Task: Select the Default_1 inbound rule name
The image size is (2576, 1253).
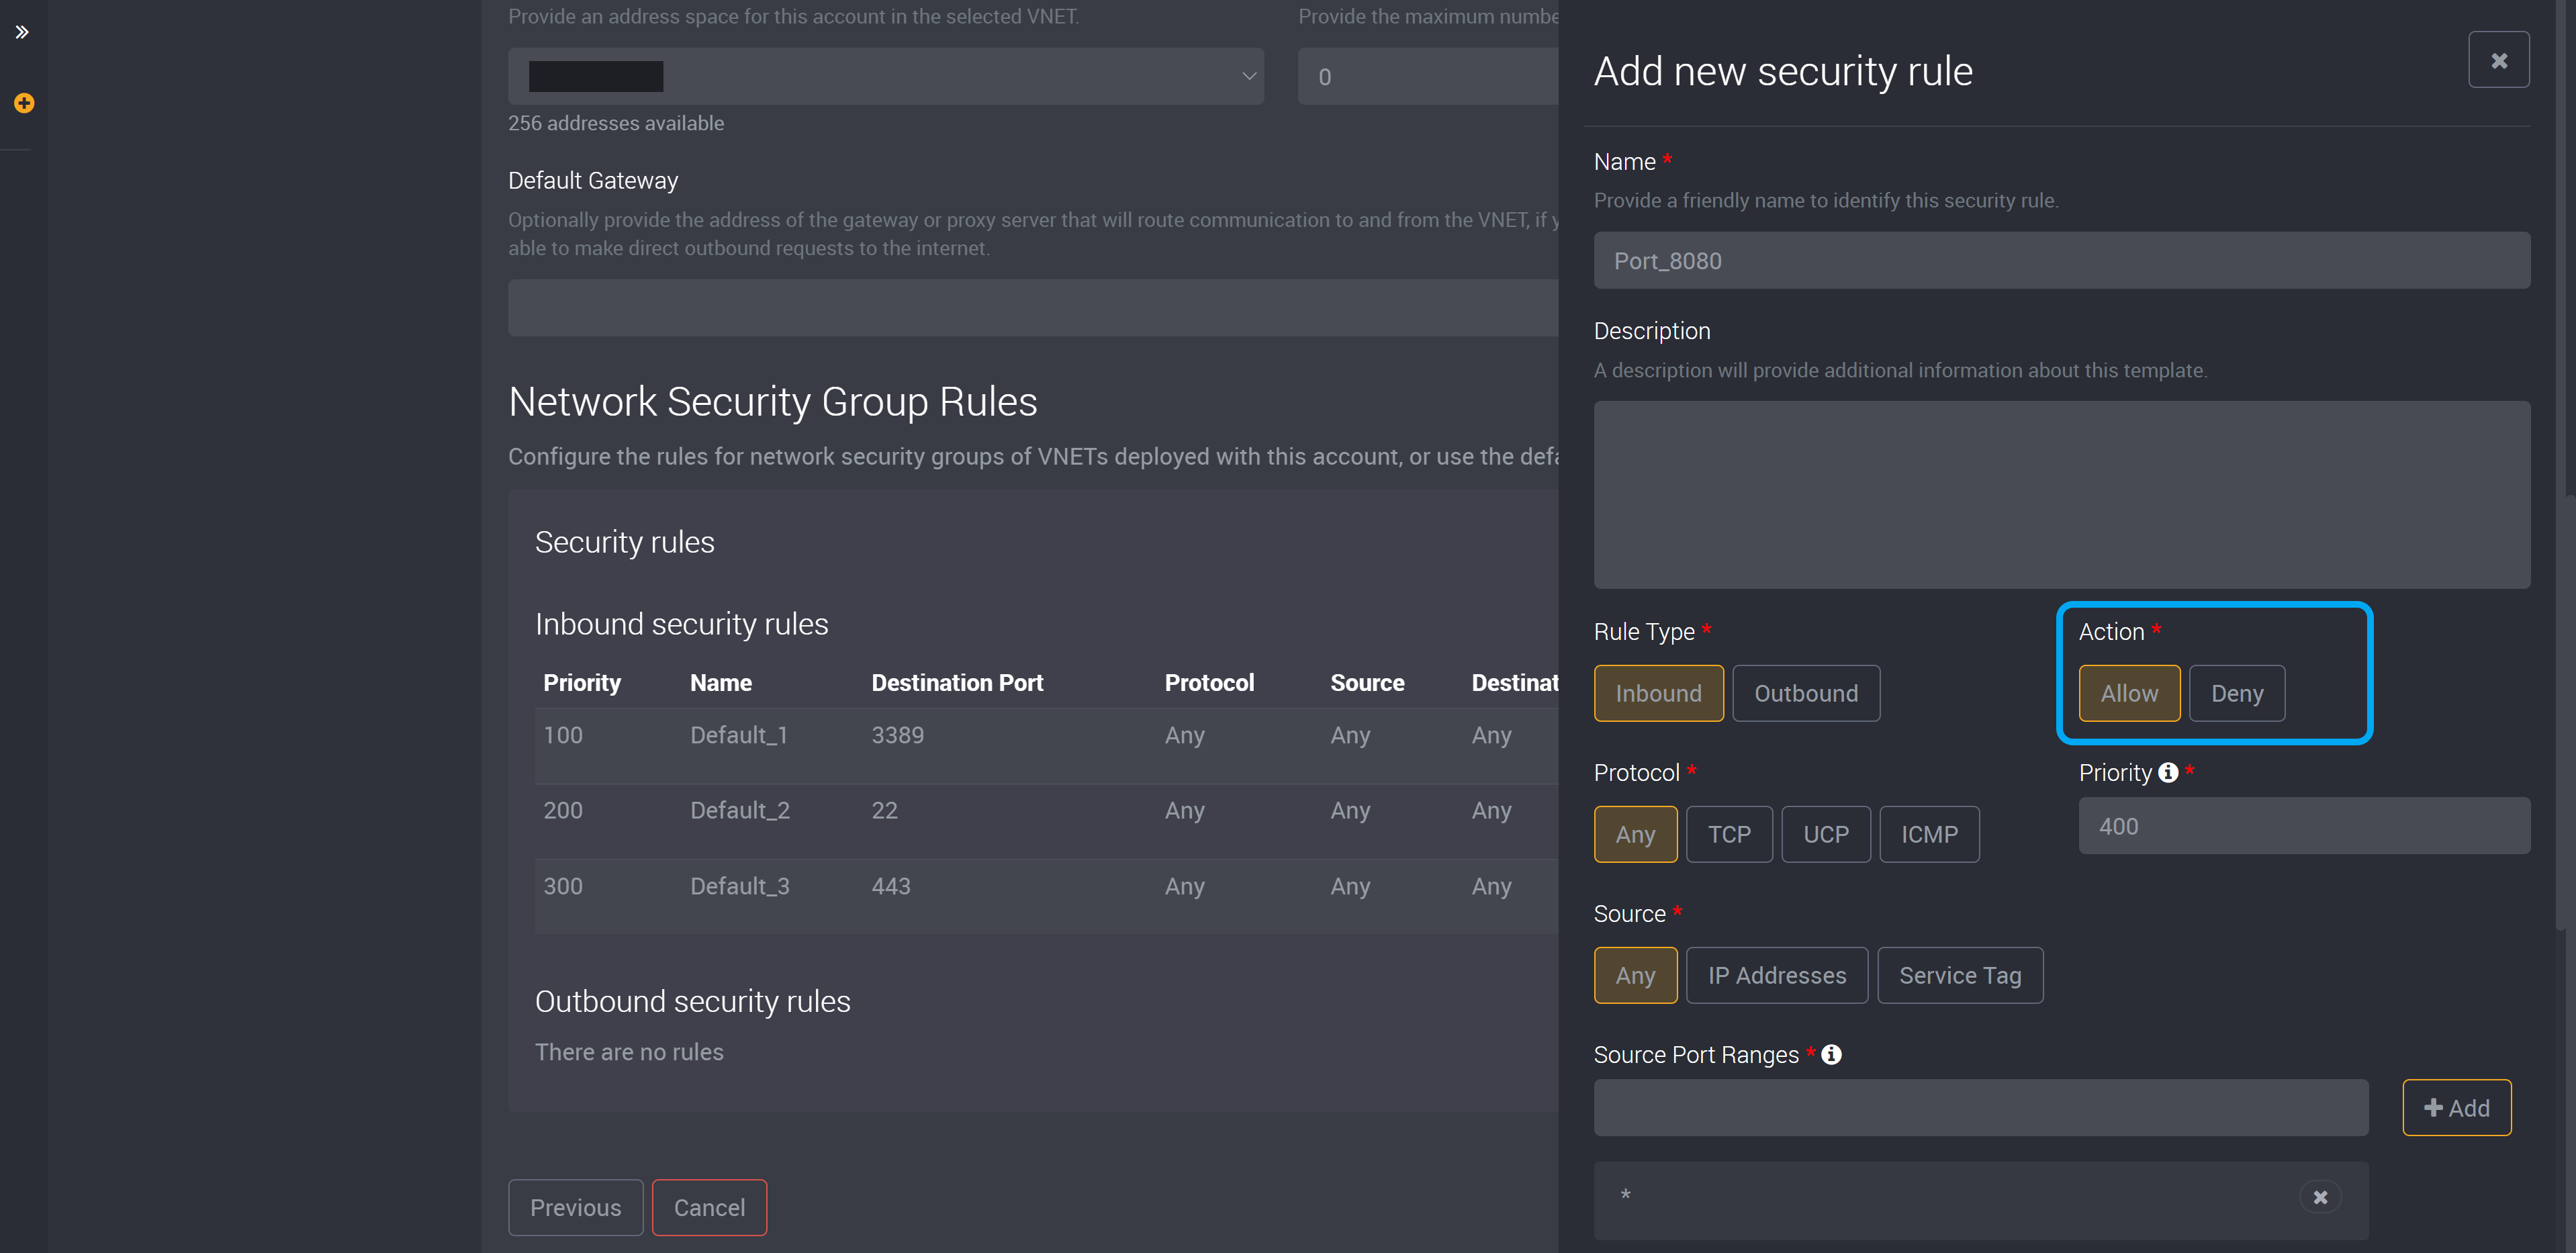Action: point(739,735)
